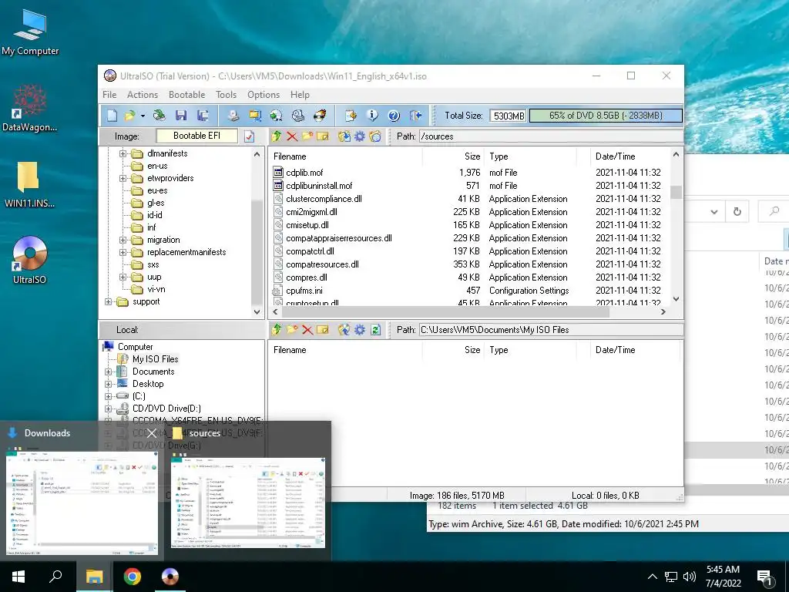
Task: Click the Rename icon in Image pane toolbar
Action: [x=323, y=136]
